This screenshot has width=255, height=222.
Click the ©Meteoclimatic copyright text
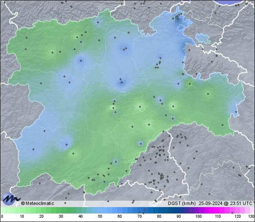[37, 203]
